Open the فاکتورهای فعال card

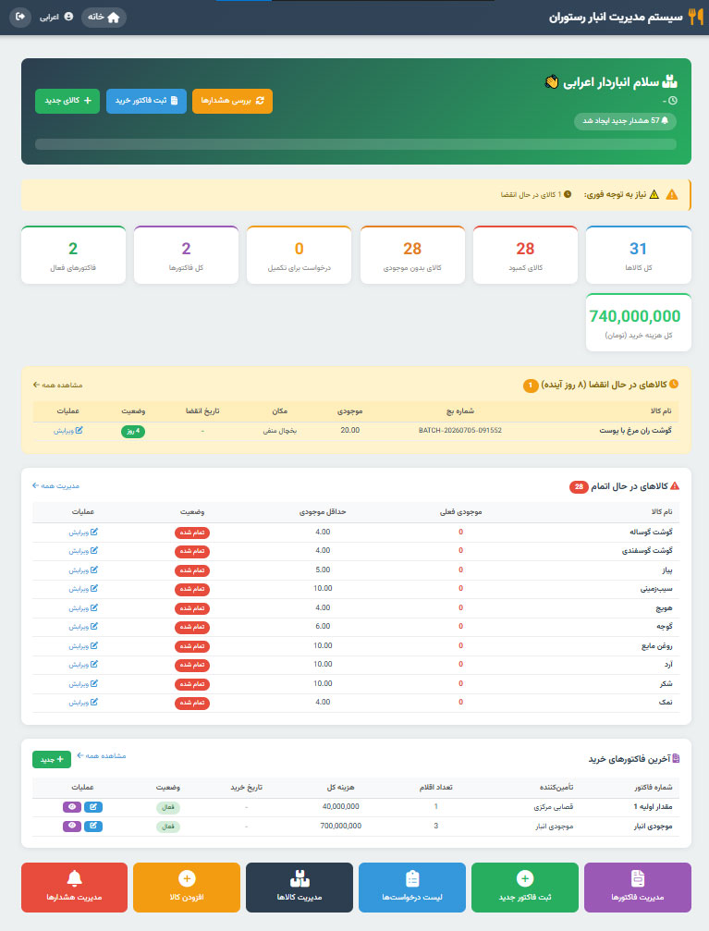pyautogui.click(x=73, y=255)
